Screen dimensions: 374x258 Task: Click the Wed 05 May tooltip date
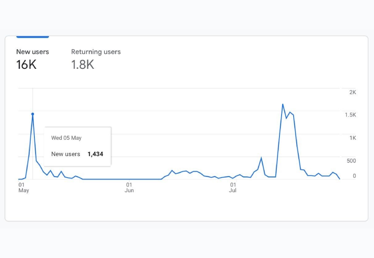click(x=66, y=138)
